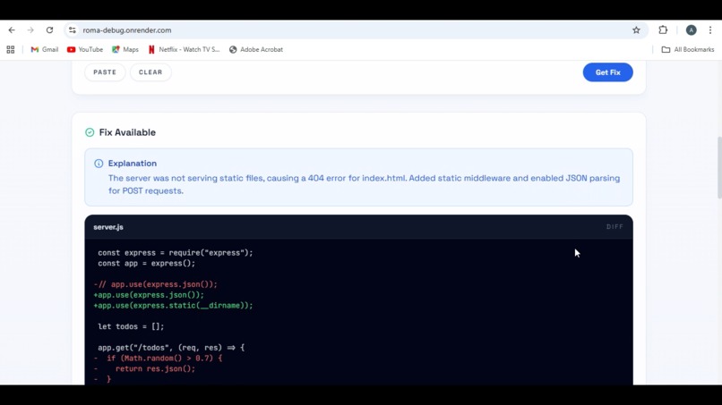
Task: Click the PASTE button
Action: tap(105, 72)
